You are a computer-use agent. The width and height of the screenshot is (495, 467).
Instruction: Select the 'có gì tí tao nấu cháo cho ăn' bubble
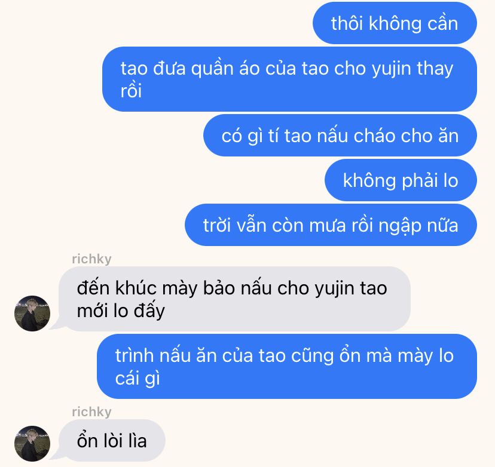tap(340, 136)
